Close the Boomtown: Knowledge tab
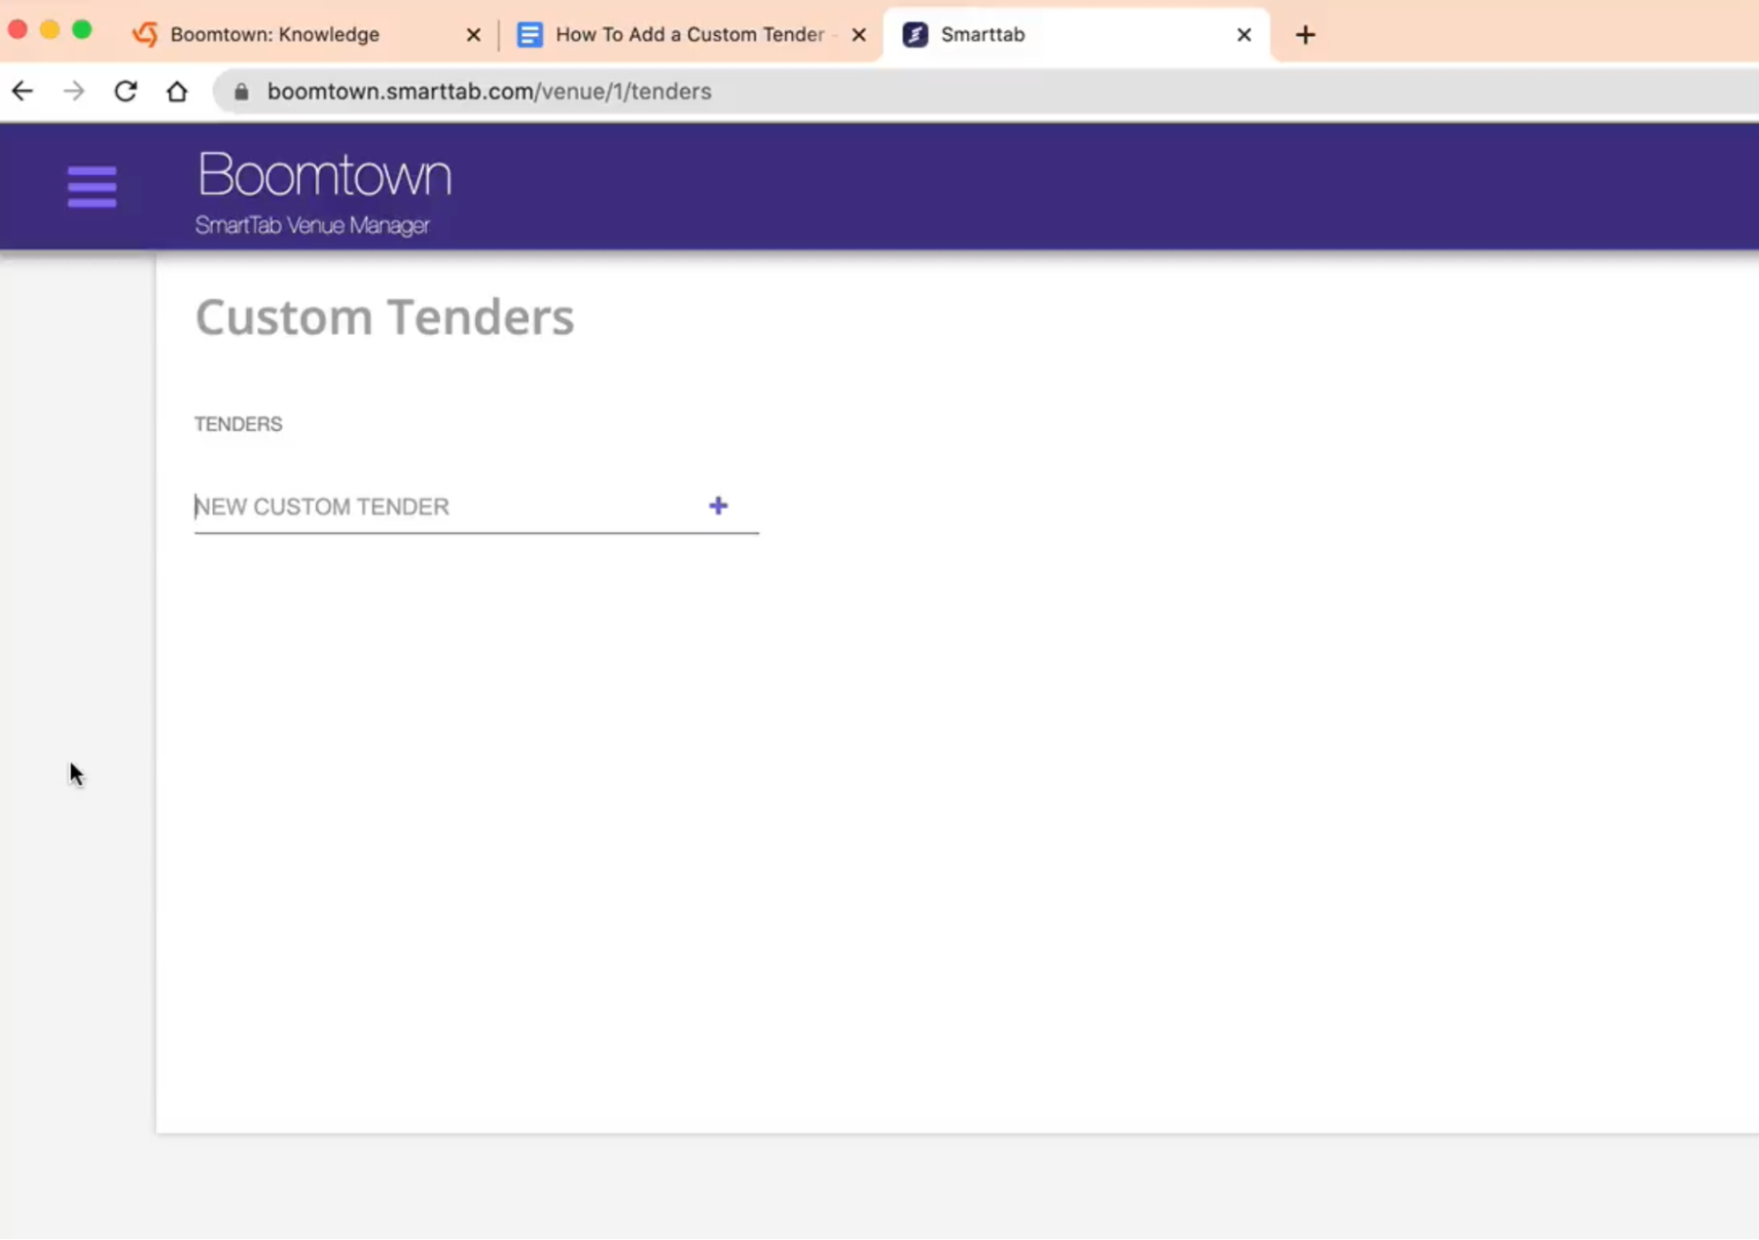Image resolution: width=1759 pixels, height=1240 pixels. pos(473,34)
